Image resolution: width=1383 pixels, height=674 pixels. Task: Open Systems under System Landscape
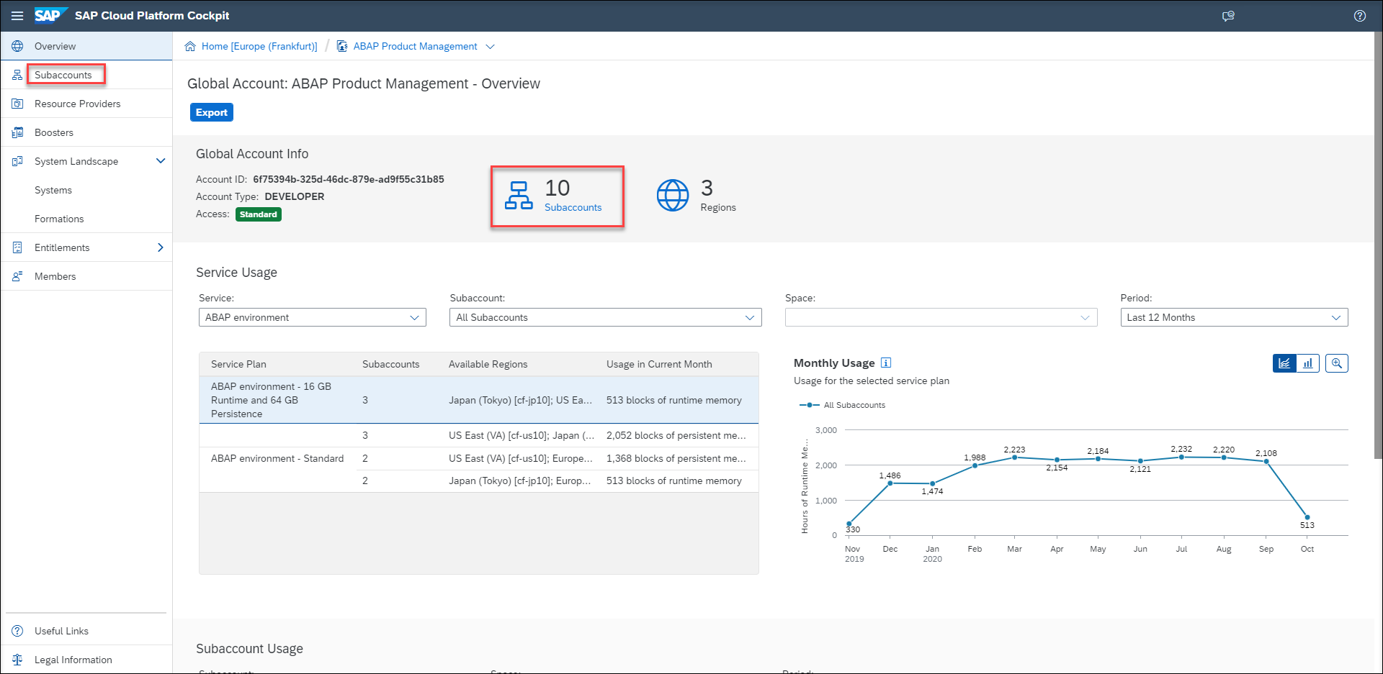[53, 190]
